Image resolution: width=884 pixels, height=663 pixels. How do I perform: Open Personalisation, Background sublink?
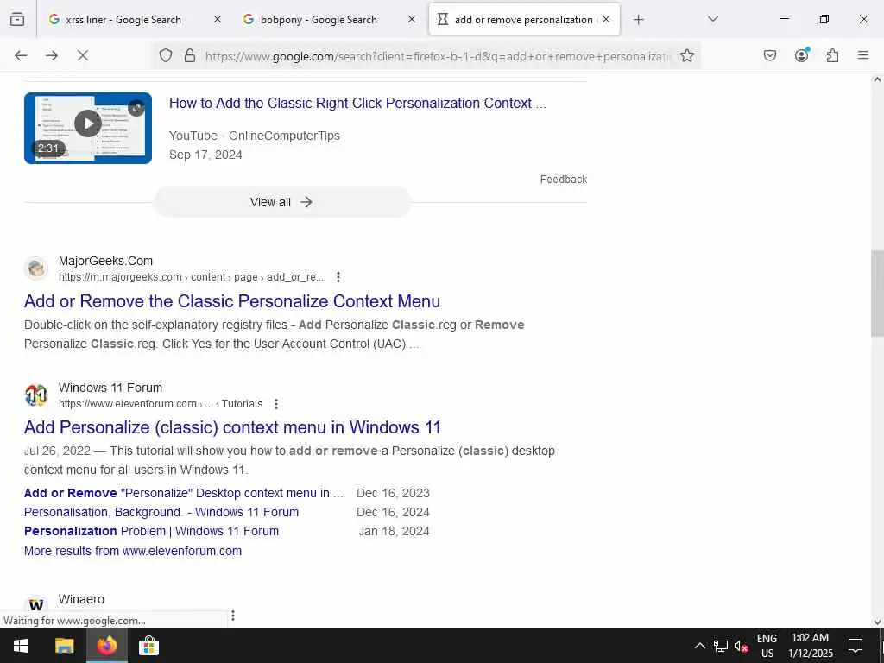[x=161, y=512]
